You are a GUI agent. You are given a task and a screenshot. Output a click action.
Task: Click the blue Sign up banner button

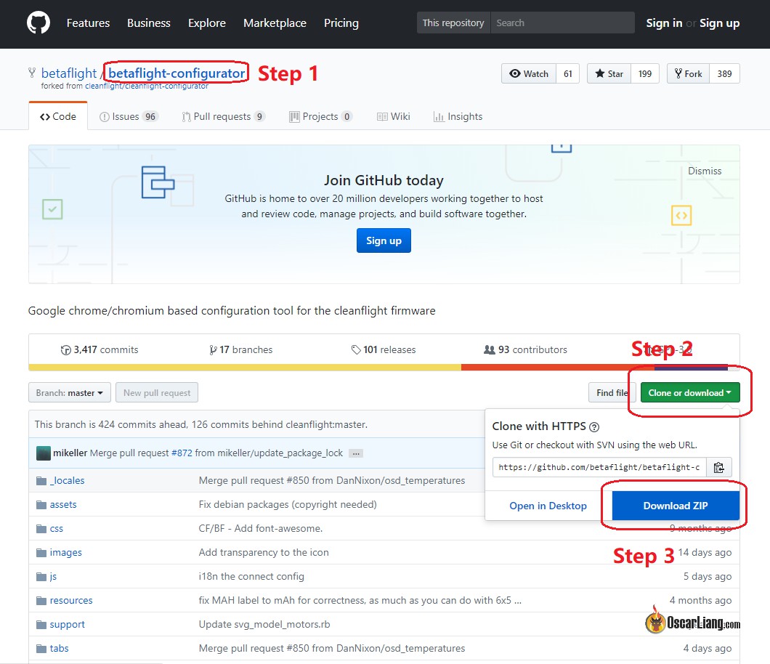(x=384, y=240)
